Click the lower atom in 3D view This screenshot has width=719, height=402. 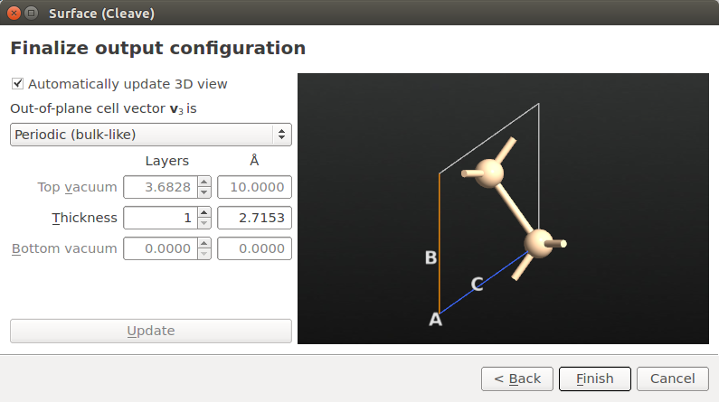pos(539,242)
